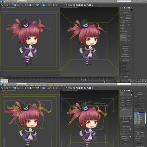Click the black object color swatch in upper window
This screenshot has width=147, height=147.
pyautogui.click(x=132, y=10)
